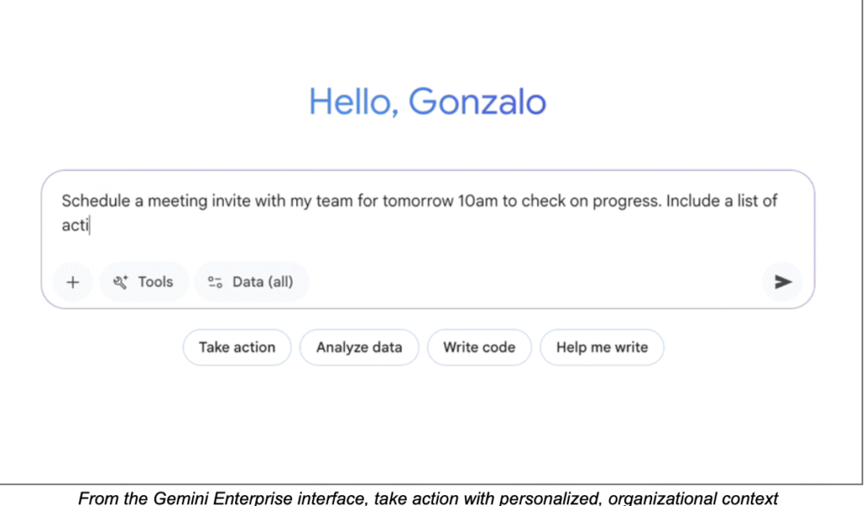Open the Tools menu

pos(144,282)
